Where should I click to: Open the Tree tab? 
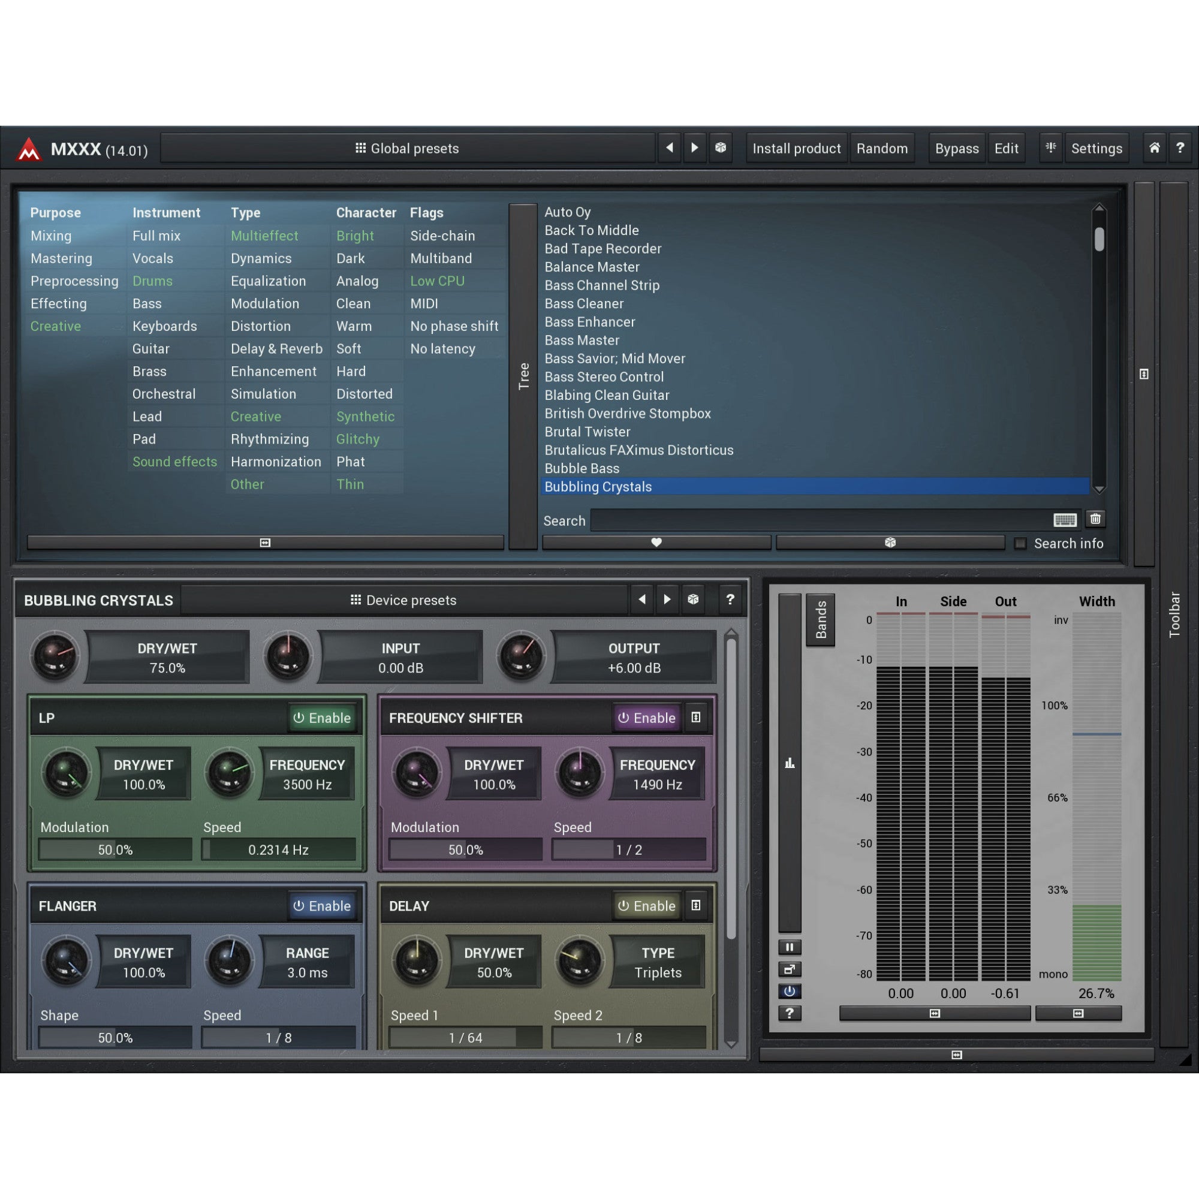coord(524,376)
